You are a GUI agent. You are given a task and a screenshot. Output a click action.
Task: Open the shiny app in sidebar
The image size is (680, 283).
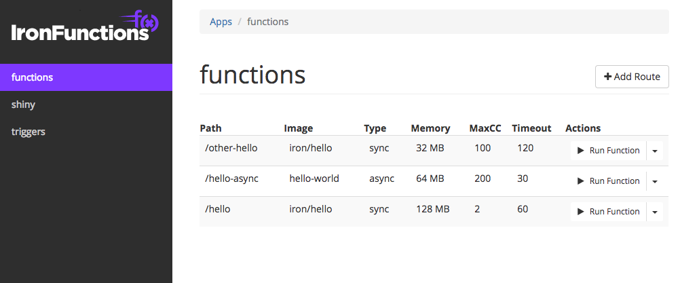click(24, 105)
